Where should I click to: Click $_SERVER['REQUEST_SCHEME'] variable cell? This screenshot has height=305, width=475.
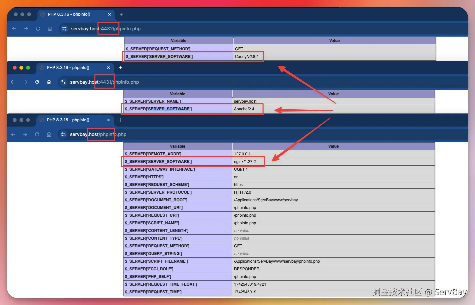(x=178, y=185)
